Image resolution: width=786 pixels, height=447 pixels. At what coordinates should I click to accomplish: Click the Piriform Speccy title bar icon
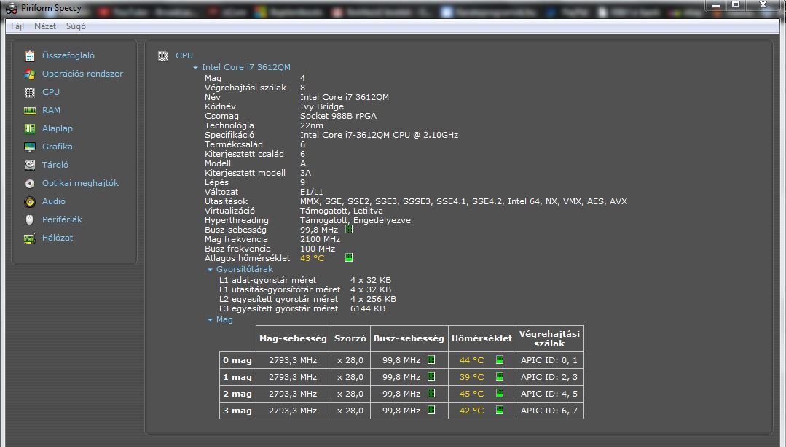[11, 8]
